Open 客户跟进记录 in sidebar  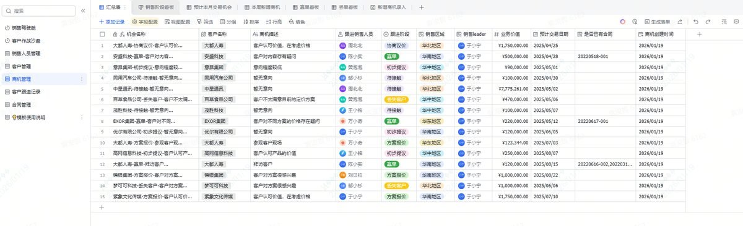pyautogui.click(x=44, y=91)
